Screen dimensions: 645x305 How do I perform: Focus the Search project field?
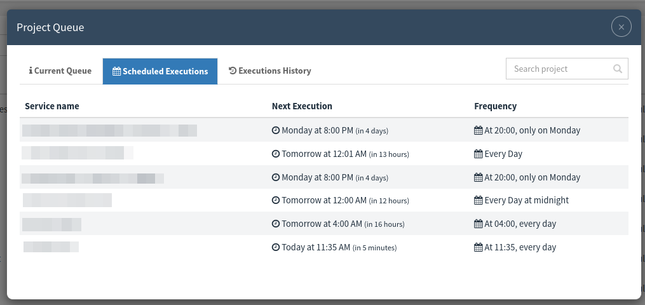(x=567, y=69)
